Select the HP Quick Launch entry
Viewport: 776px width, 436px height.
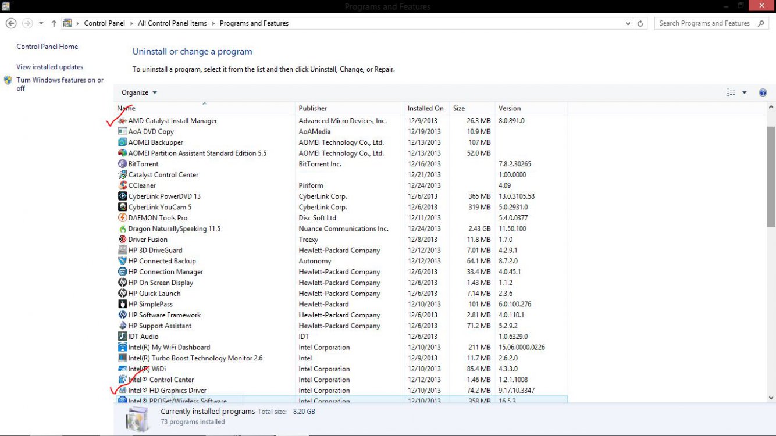click(x=341, y=294)
